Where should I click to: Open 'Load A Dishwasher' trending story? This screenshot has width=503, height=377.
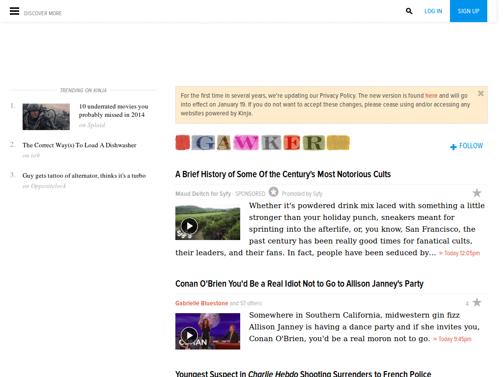click(x=79, y=145)
